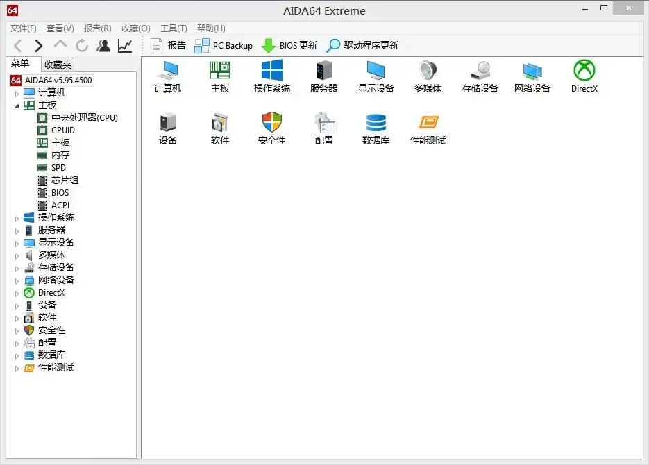Open the 操作系统 Windows icon in the right pane
Screen dimensions: 649x465
click(272, 76)
